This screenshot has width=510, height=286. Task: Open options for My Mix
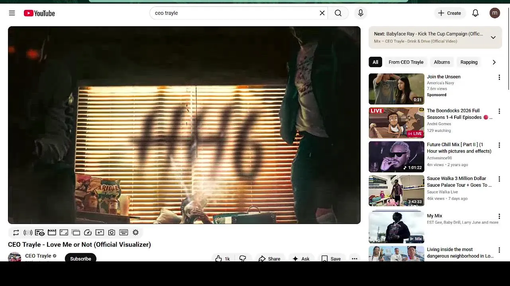tap(499, 216)
